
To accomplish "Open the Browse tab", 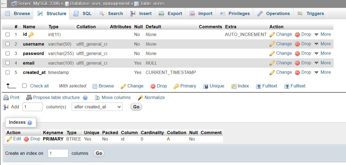I will (x=18, y=14).
